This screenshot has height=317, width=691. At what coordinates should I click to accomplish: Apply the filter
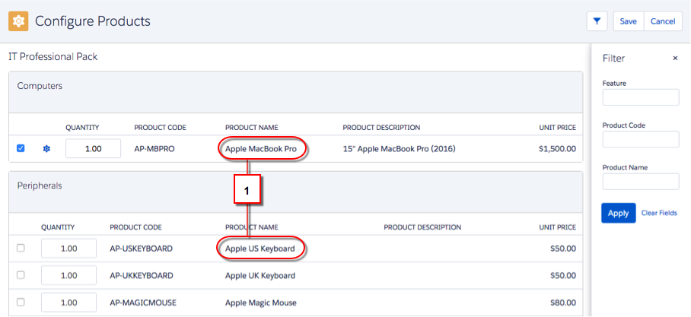618,213
